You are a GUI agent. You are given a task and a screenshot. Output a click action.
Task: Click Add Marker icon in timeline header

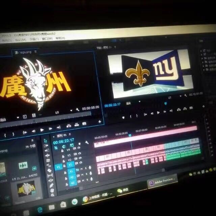coord(79,144)
